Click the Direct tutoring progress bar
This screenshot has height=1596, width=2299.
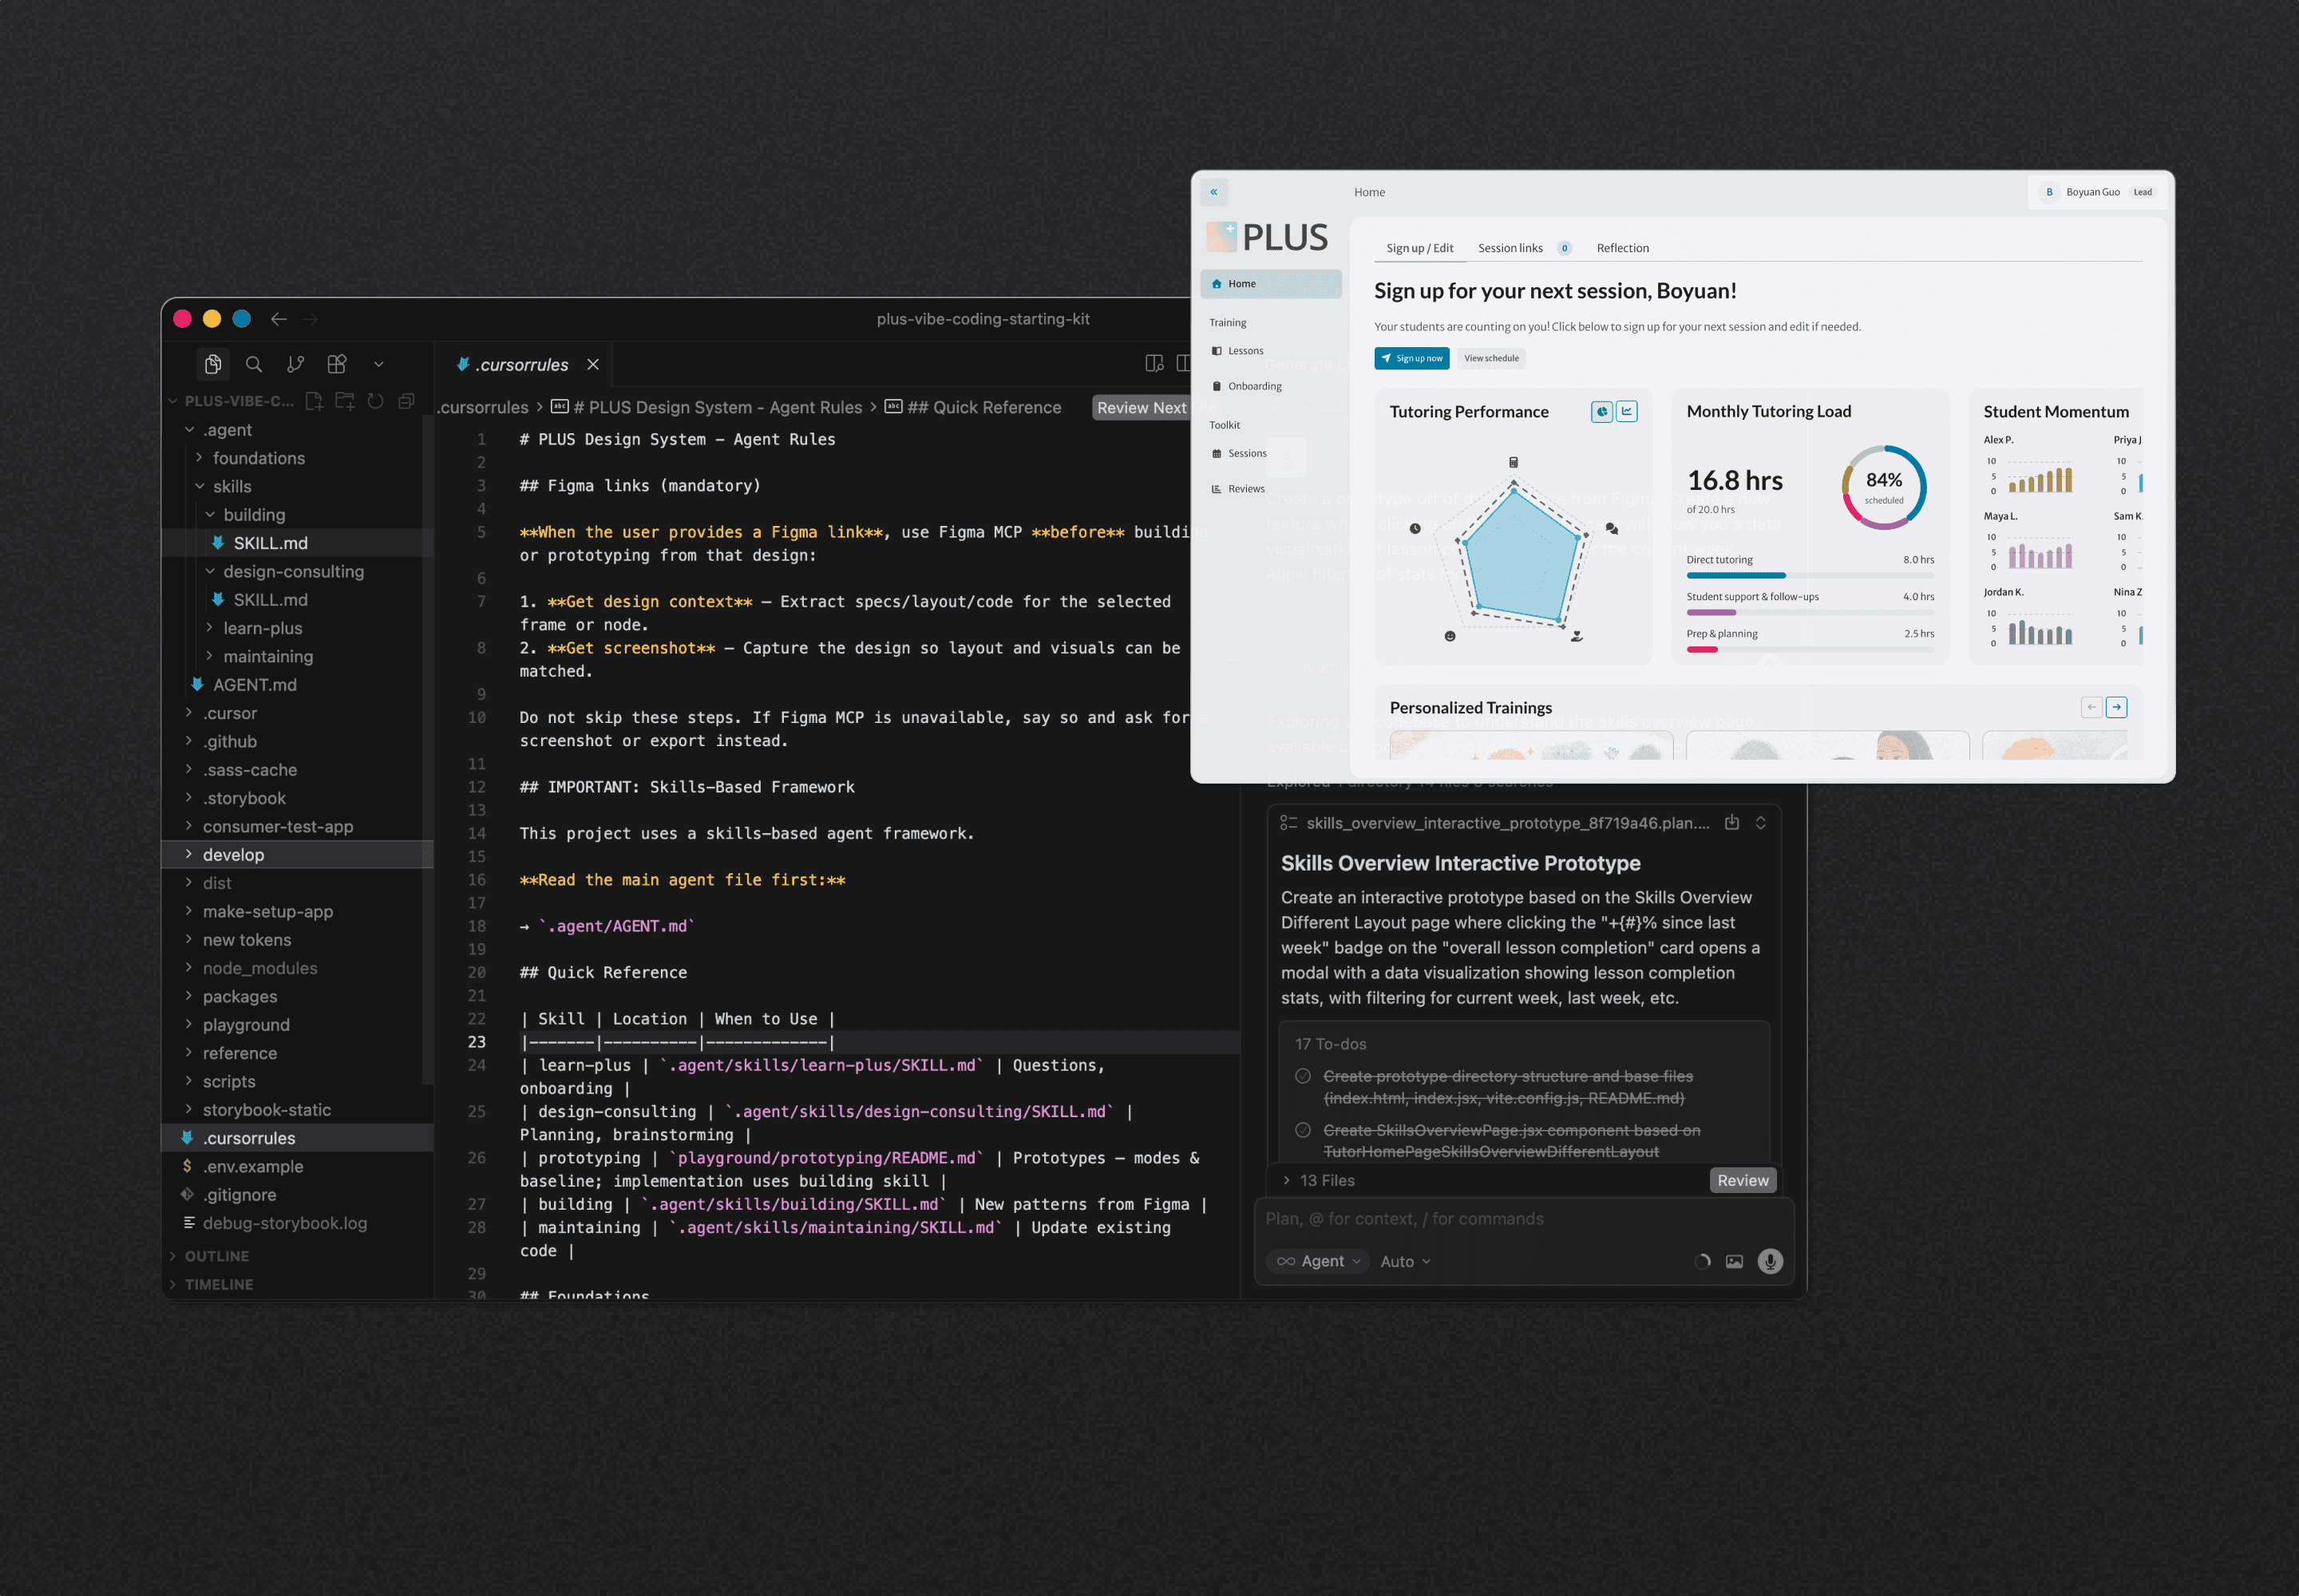tap(1809, 575)
